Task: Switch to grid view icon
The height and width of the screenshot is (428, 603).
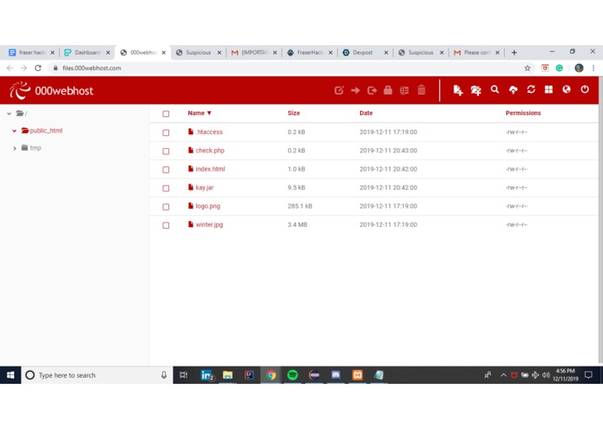Action: click(x=549, y=89)
